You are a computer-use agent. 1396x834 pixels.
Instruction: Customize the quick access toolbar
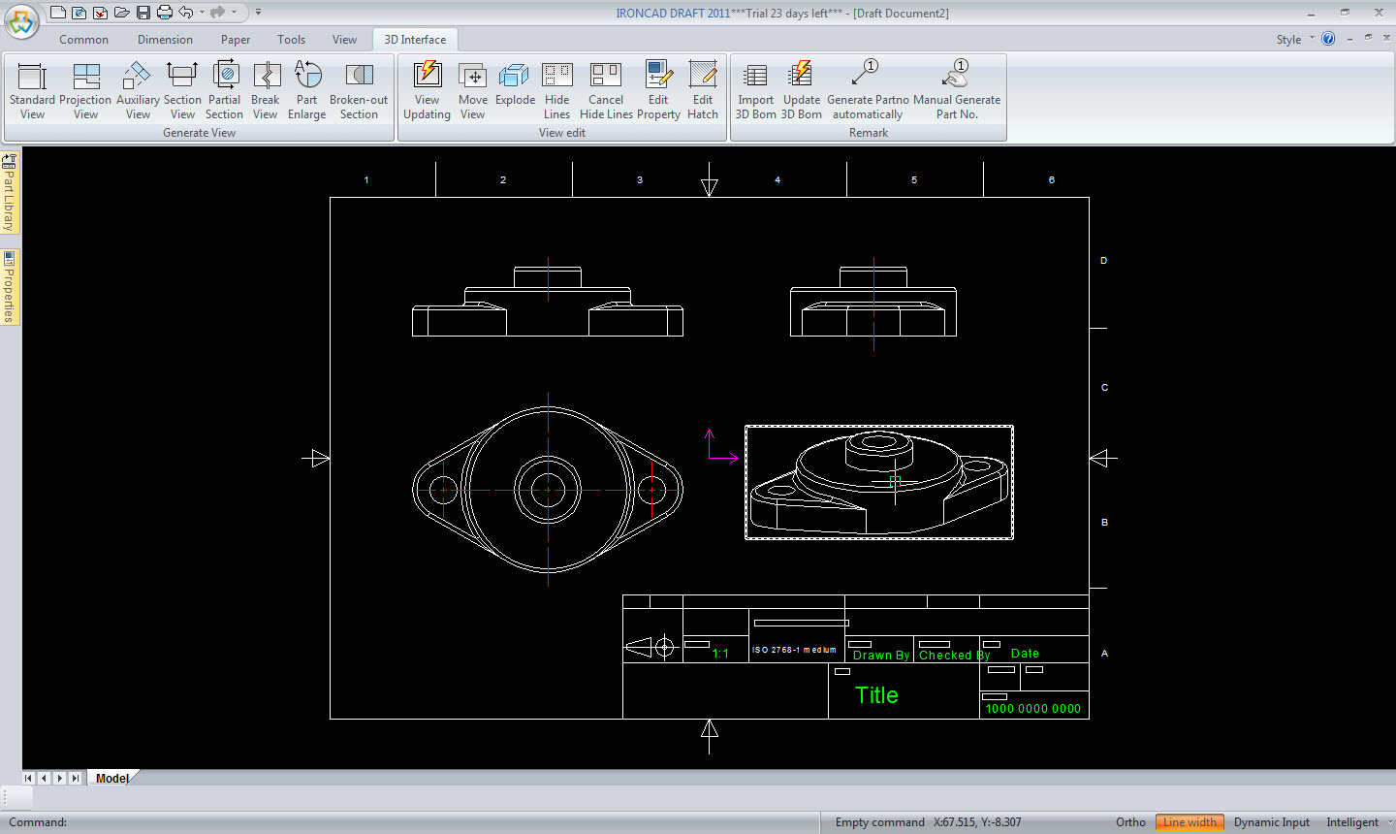coord(258,13)
